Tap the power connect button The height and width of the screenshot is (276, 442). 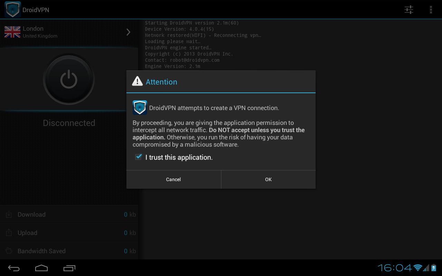[x=69, y=79]
